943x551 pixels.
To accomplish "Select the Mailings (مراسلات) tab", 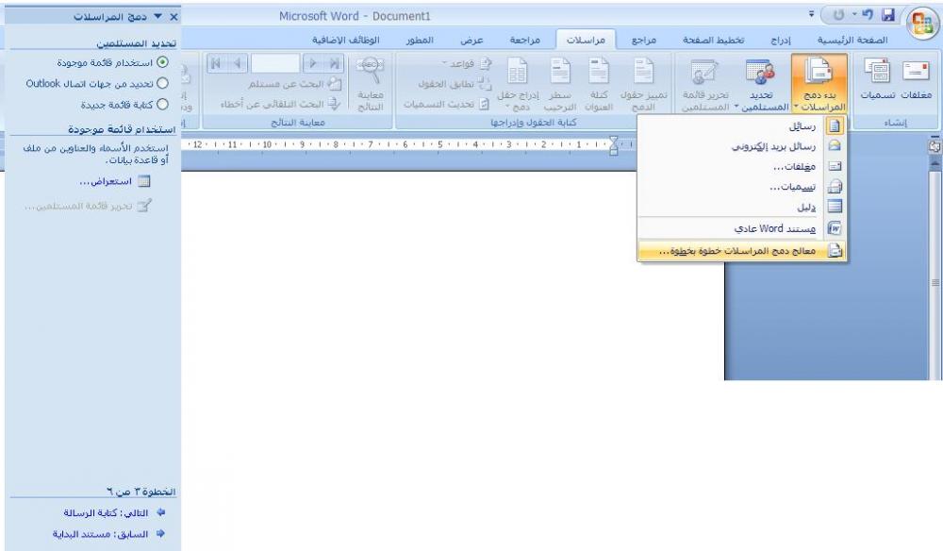I will click(586, 41).
